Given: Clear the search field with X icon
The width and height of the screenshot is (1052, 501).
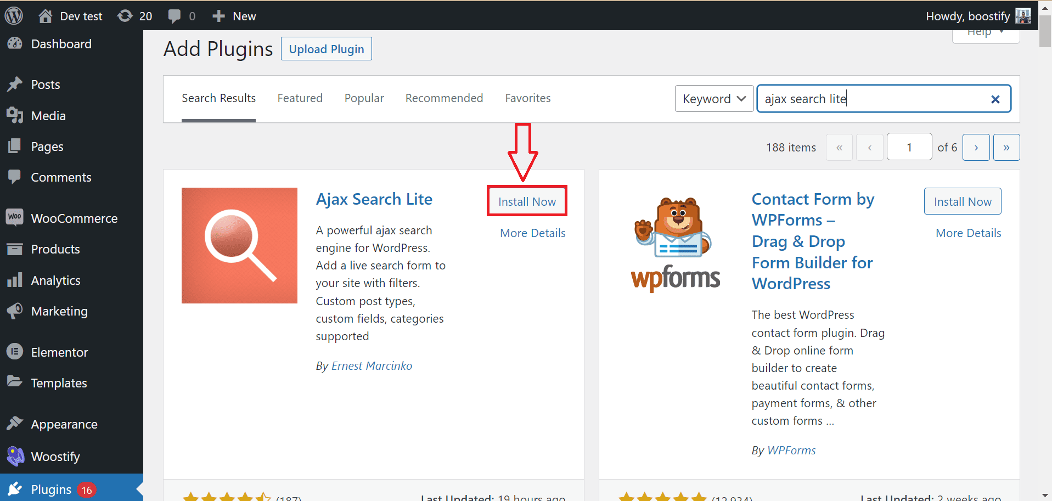Looking at the screenshot, I should [x=995, y=99].
